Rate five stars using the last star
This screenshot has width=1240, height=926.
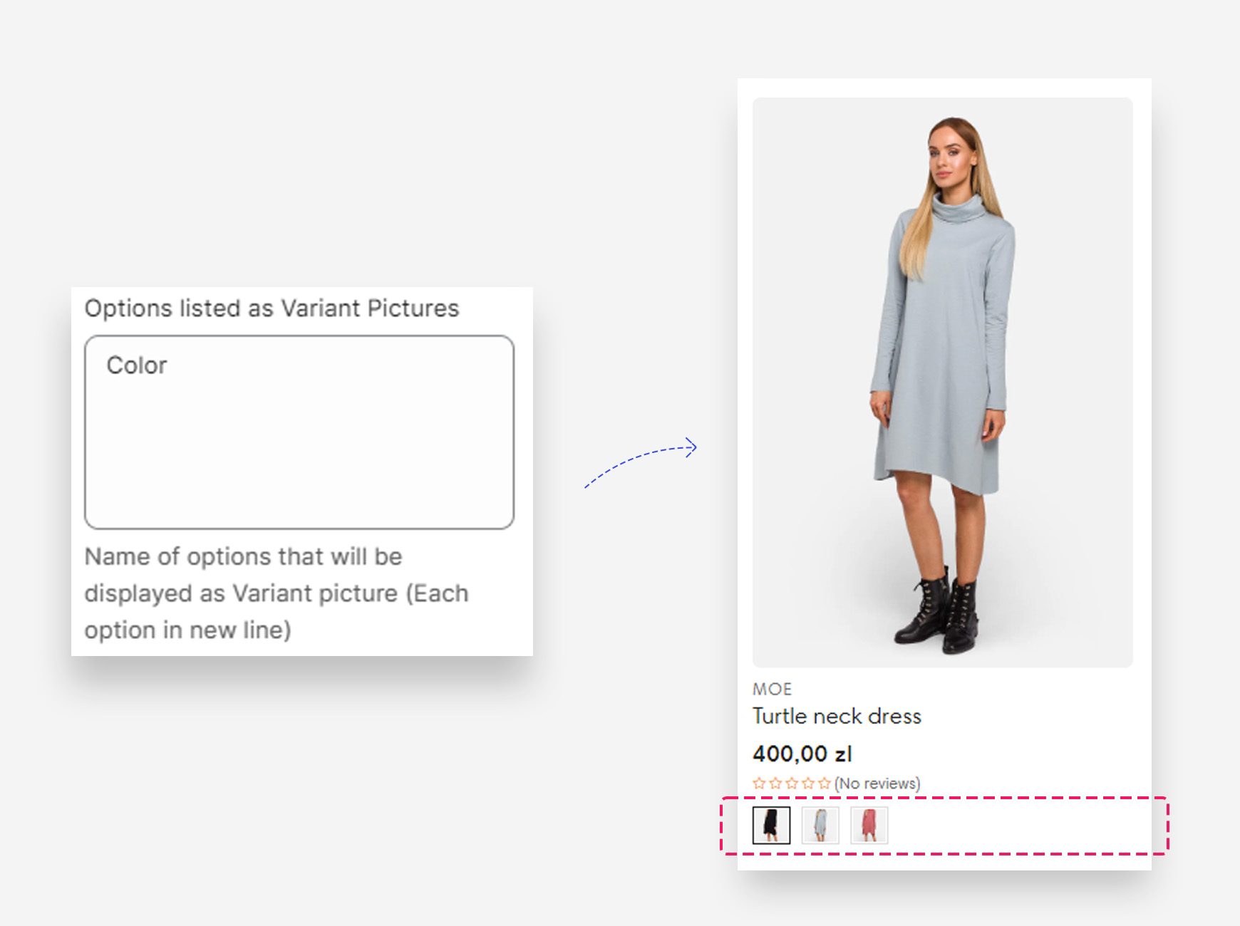pos(825,784)
